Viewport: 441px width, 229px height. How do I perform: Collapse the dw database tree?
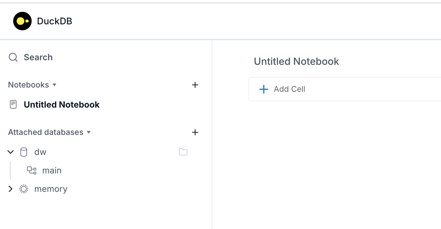[x=11, y=152]
